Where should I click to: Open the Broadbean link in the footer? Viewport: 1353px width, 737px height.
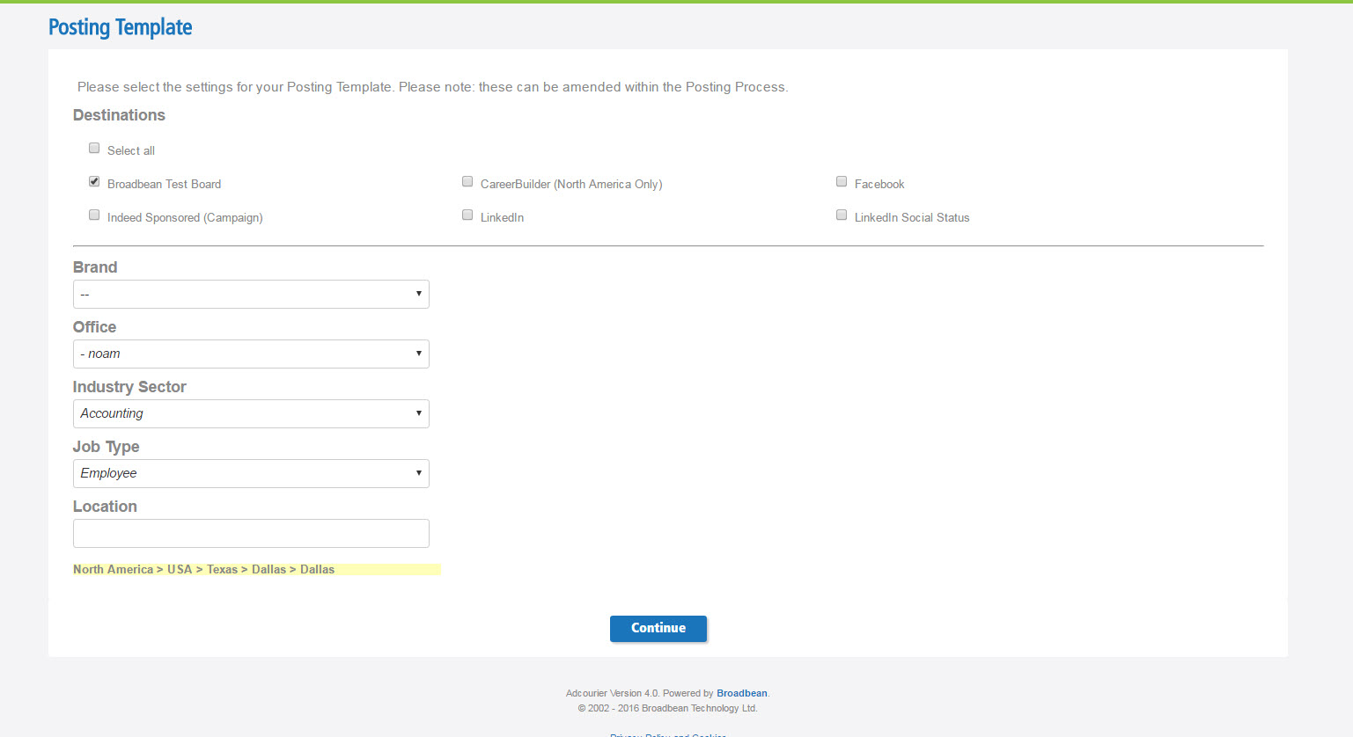[741, 693]
